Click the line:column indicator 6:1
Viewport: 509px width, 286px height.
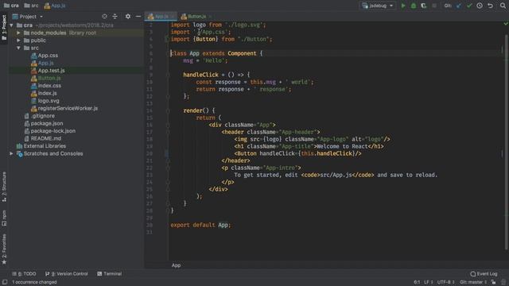417,282
